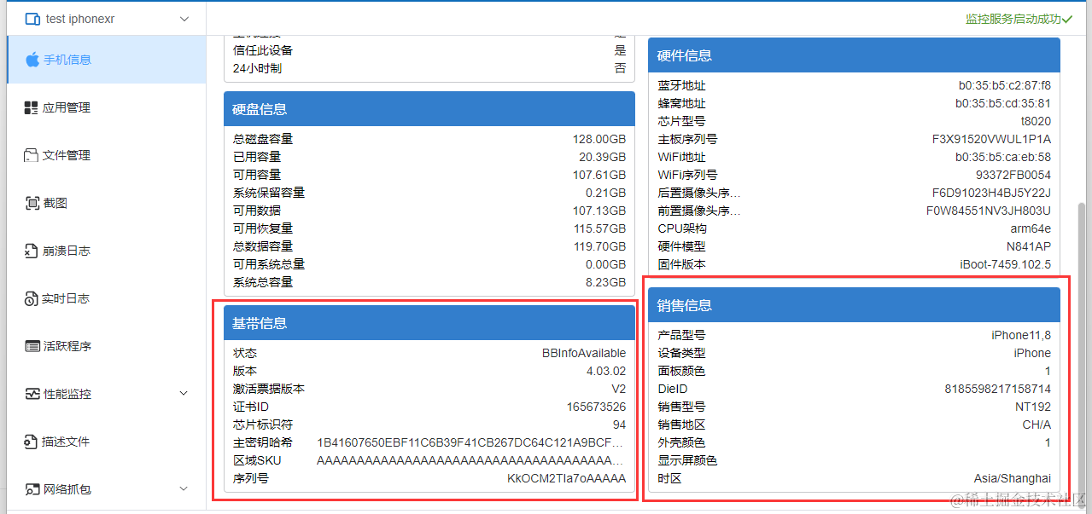Click the 硬盘信息 panel header
The image size is (1092, 514).
(x=429, y=109)
